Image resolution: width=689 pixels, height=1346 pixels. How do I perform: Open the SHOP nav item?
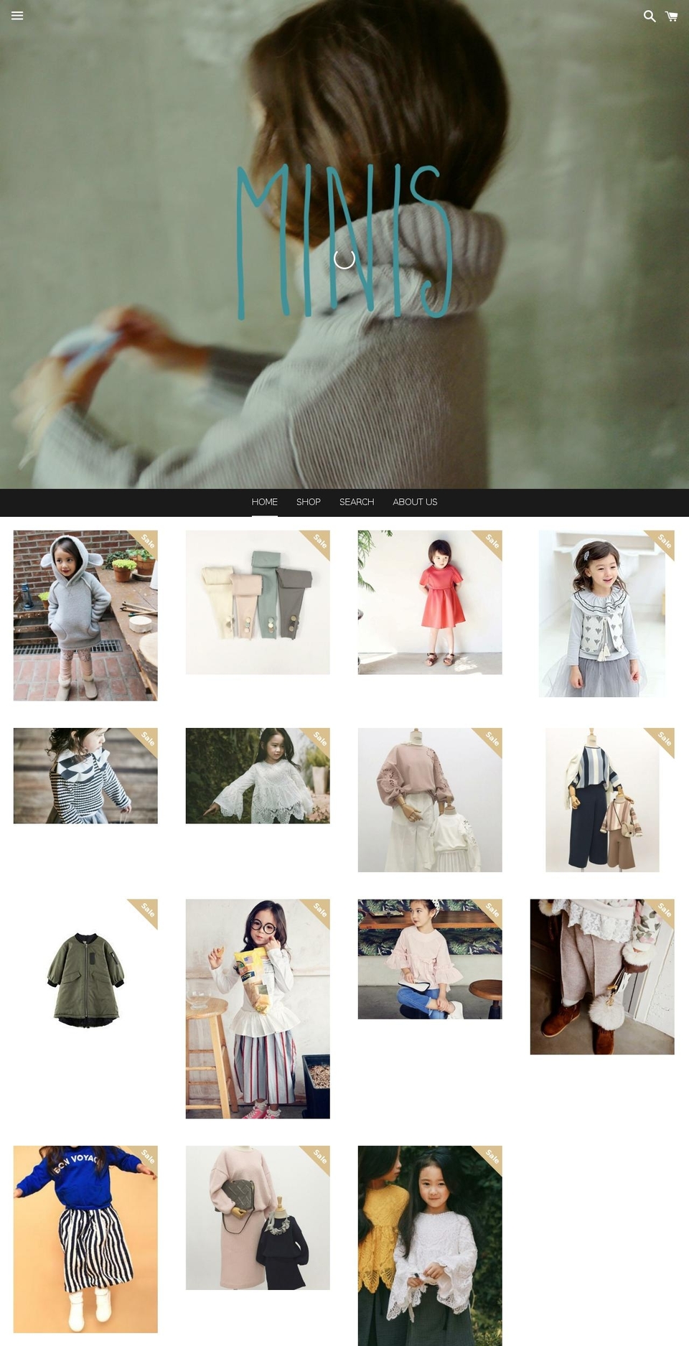point(309,502)
